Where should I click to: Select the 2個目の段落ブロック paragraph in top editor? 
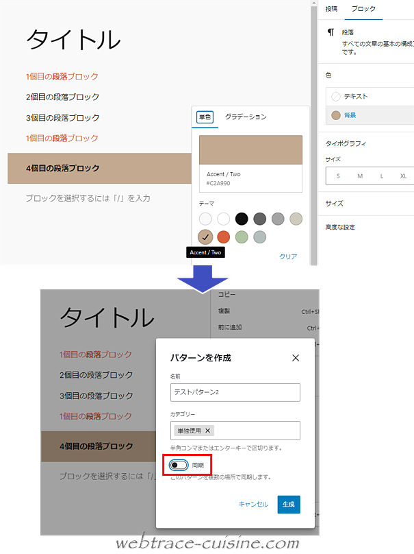[62, 97]
